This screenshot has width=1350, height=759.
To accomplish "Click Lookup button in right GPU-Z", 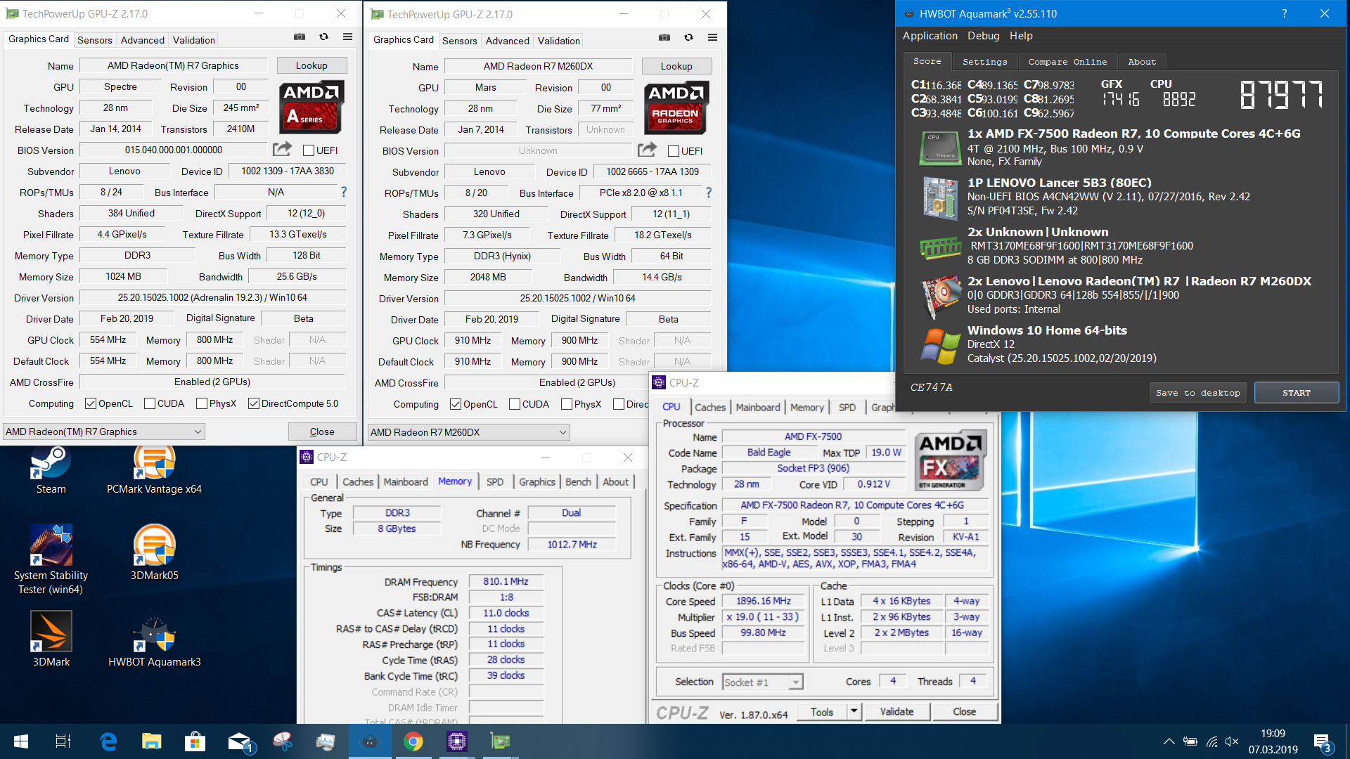I will tap(676, 66).
